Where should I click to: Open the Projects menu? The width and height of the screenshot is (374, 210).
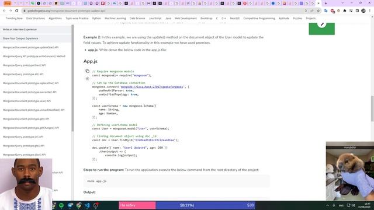click(x=310, y=18)
